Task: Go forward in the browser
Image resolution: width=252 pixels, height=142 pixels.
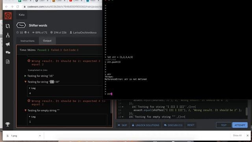Action: point(12,7)
